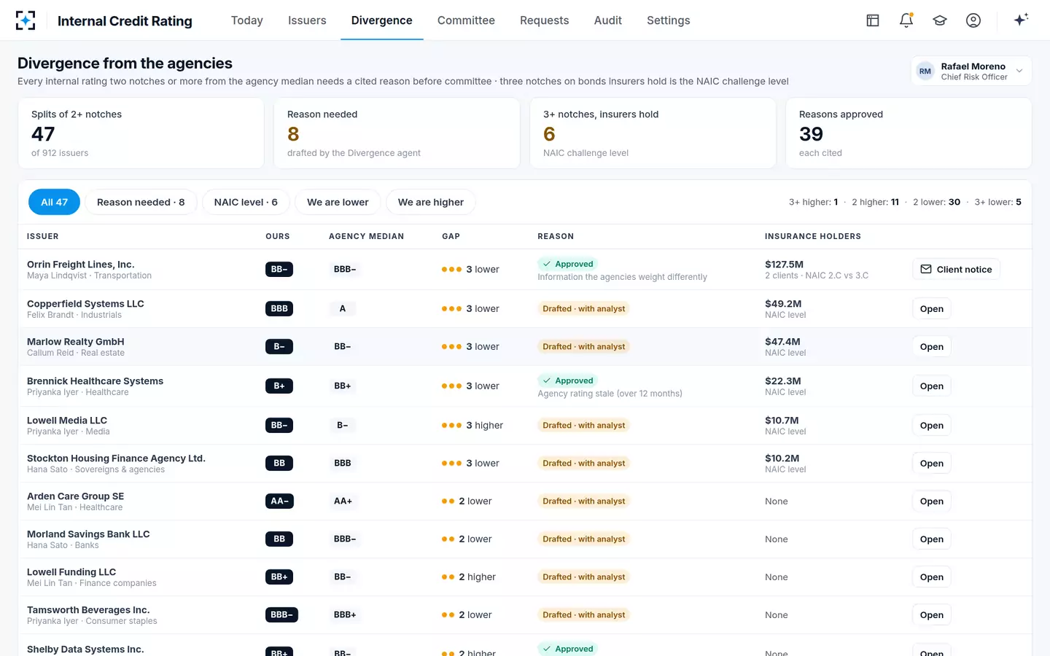Open the Copperfield Systems LLC row
Viewport: 1050px width, 656px height.
[x=932, y=308]
